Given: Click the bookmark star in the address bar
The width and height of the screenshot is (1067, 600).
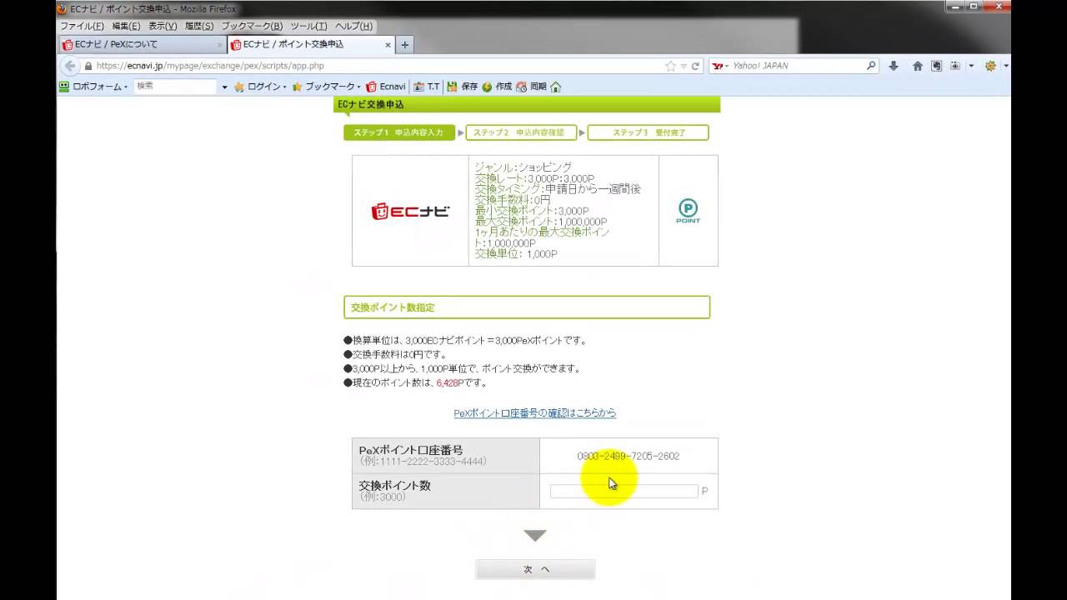Looking at the screenshot, I should (x=670, y=66).
